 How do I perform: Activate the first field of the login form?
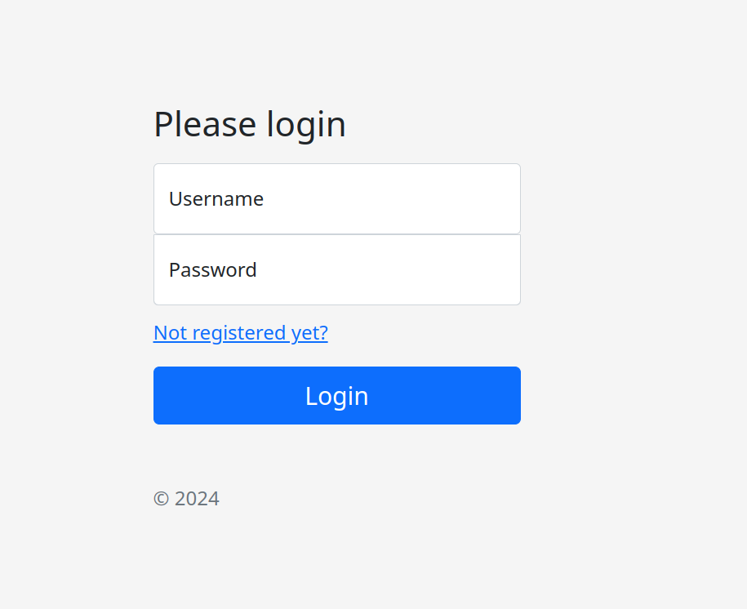click(336, 198)
